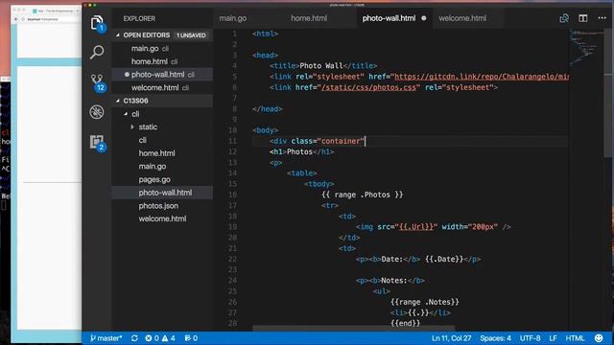Click the <h1>Photos</h1> code line
This screenshot has height=345, width=614.
coord(301,151)
